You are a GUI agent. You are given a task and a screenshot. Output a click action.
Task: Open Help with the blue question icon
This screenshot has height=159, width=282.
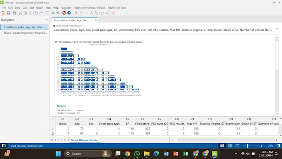click(x=69, y=13)
